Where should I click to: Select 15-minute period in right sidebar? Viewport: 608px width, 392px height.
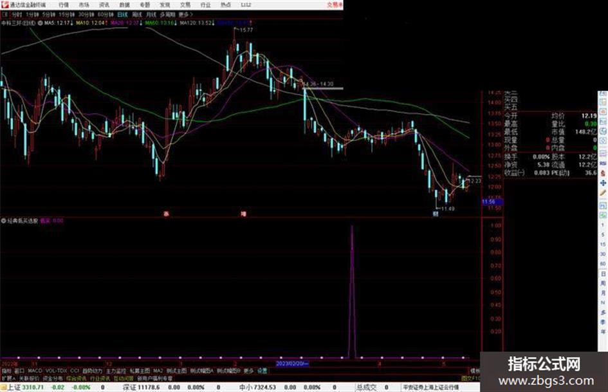(x=603, y=245)
